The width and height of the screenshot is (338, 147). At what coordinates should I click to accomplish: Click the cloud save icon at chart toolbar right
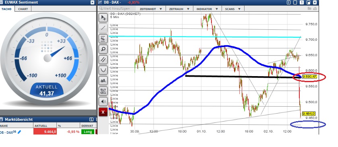click(315, 8)
